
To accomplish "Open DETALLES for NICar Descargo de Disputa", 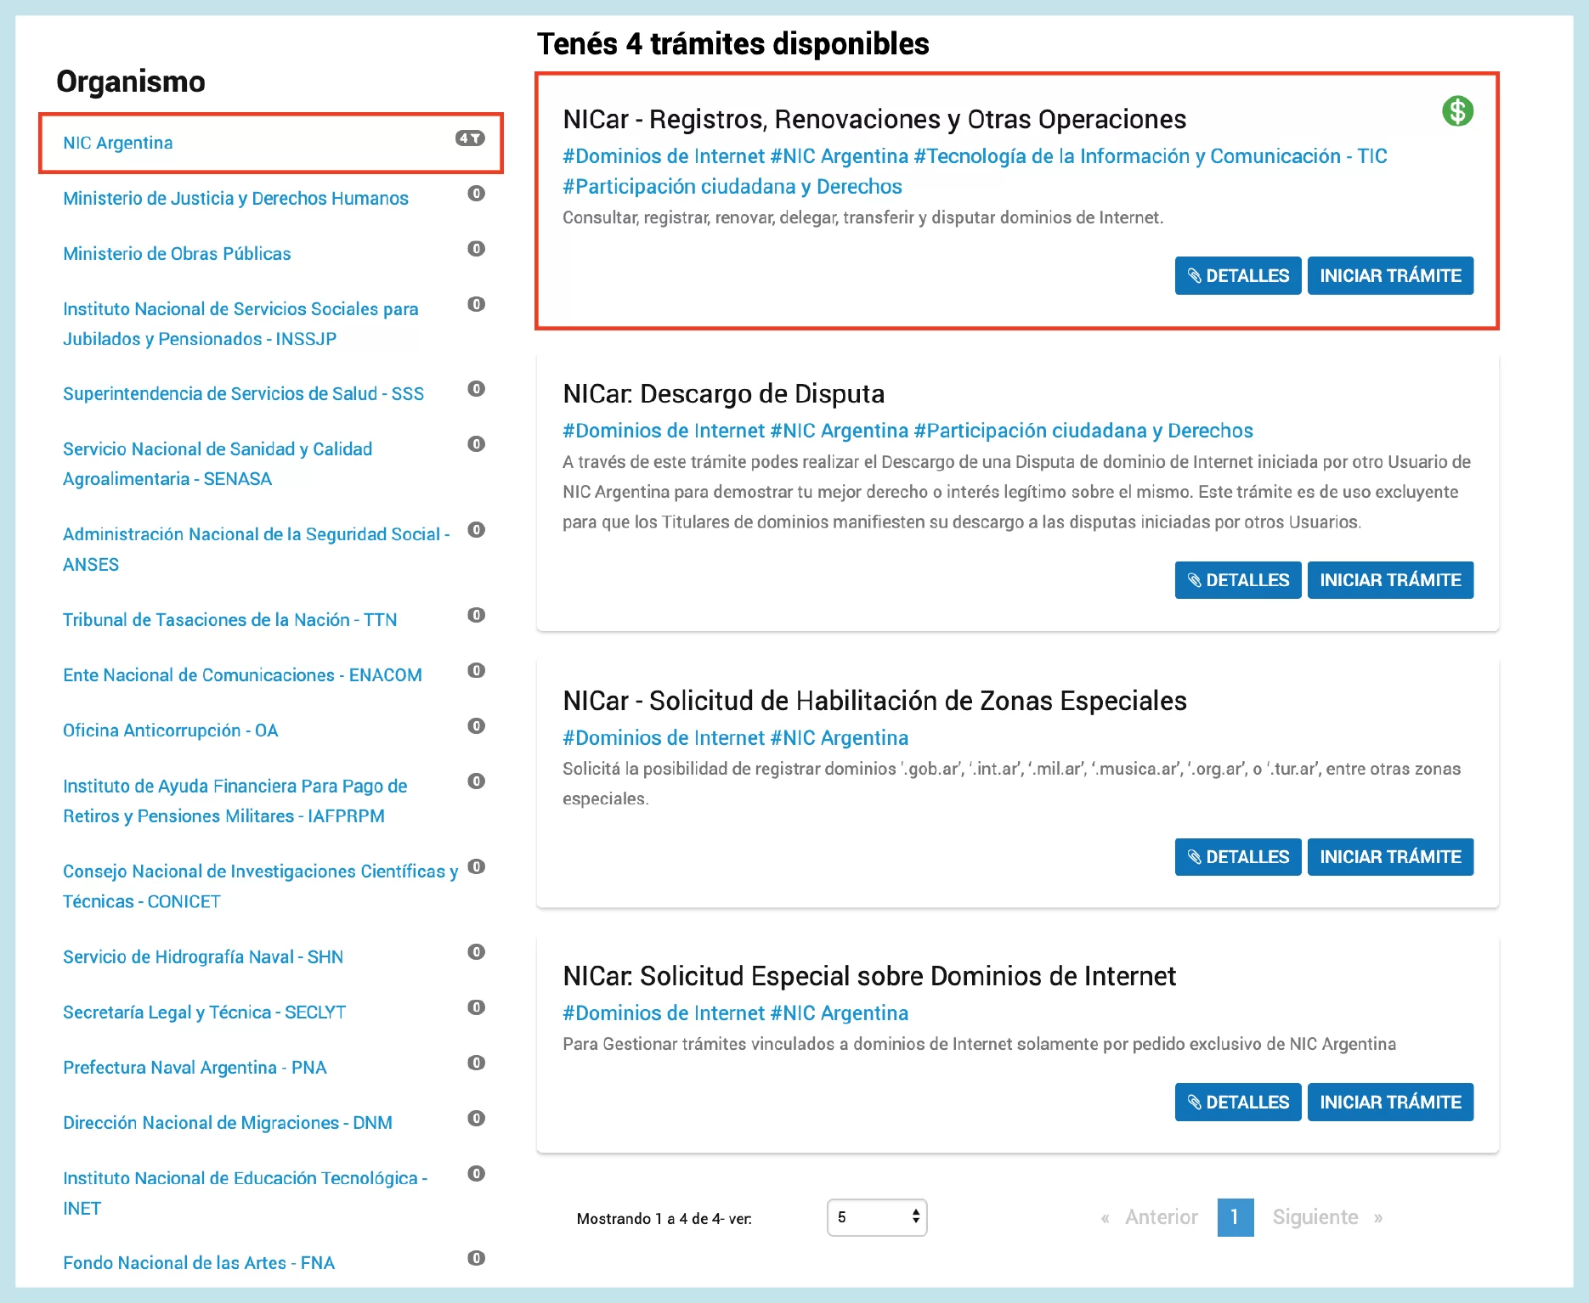I will click(1237, 580).
